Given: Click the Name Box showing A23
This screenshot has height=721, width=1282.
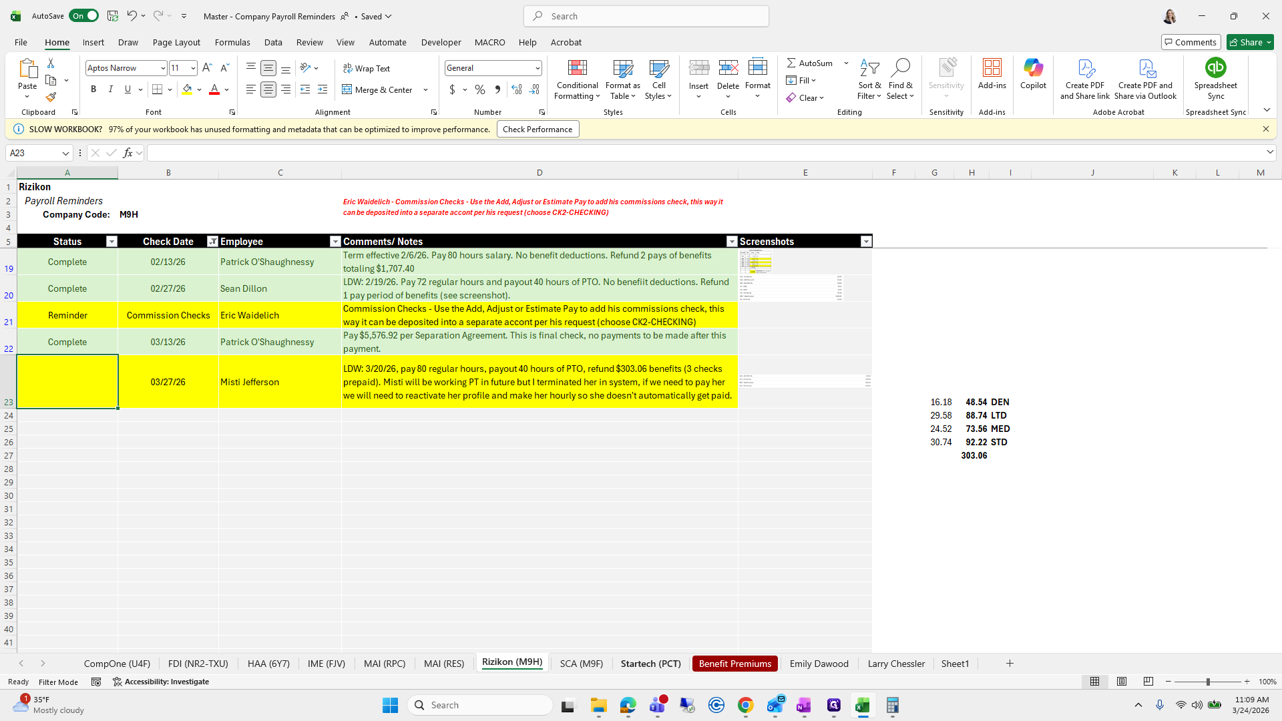Looking at the screenshot, I should coord(33,153).
